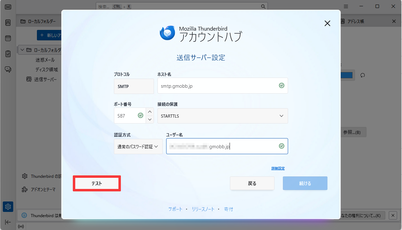This screenshot has height=230, width=402.
Task: Increase the port number with the up stepper arrow
Action: (x=149, y=112)
